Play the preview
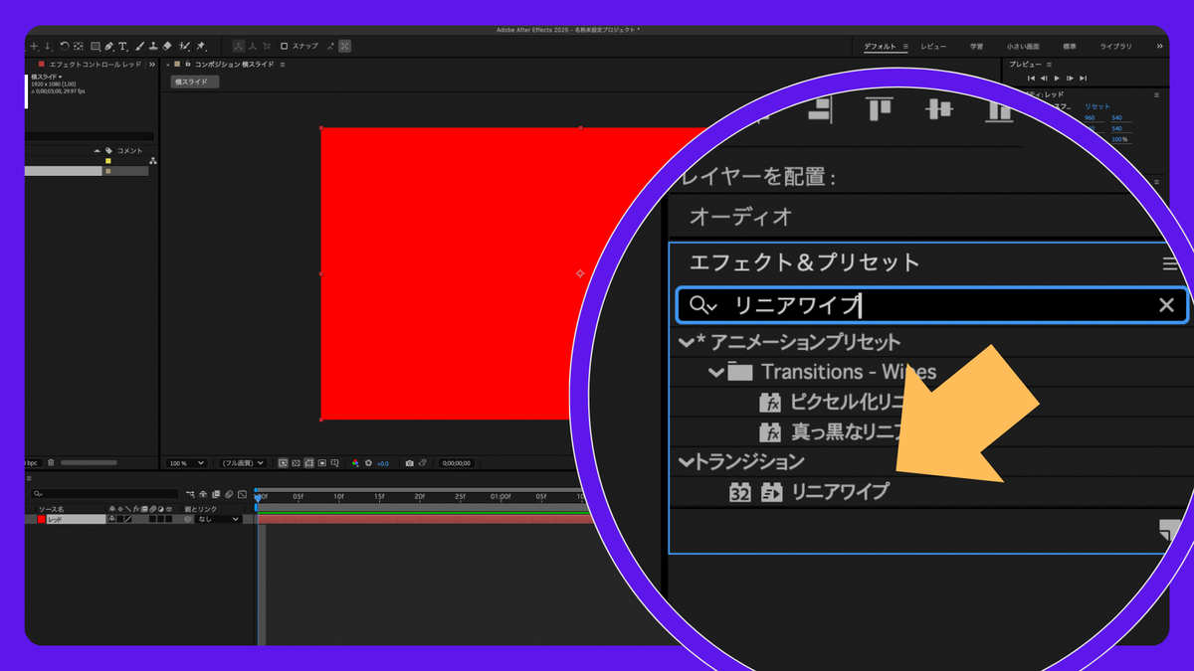The image size is (1194, 671). (x=1057, y=79)
